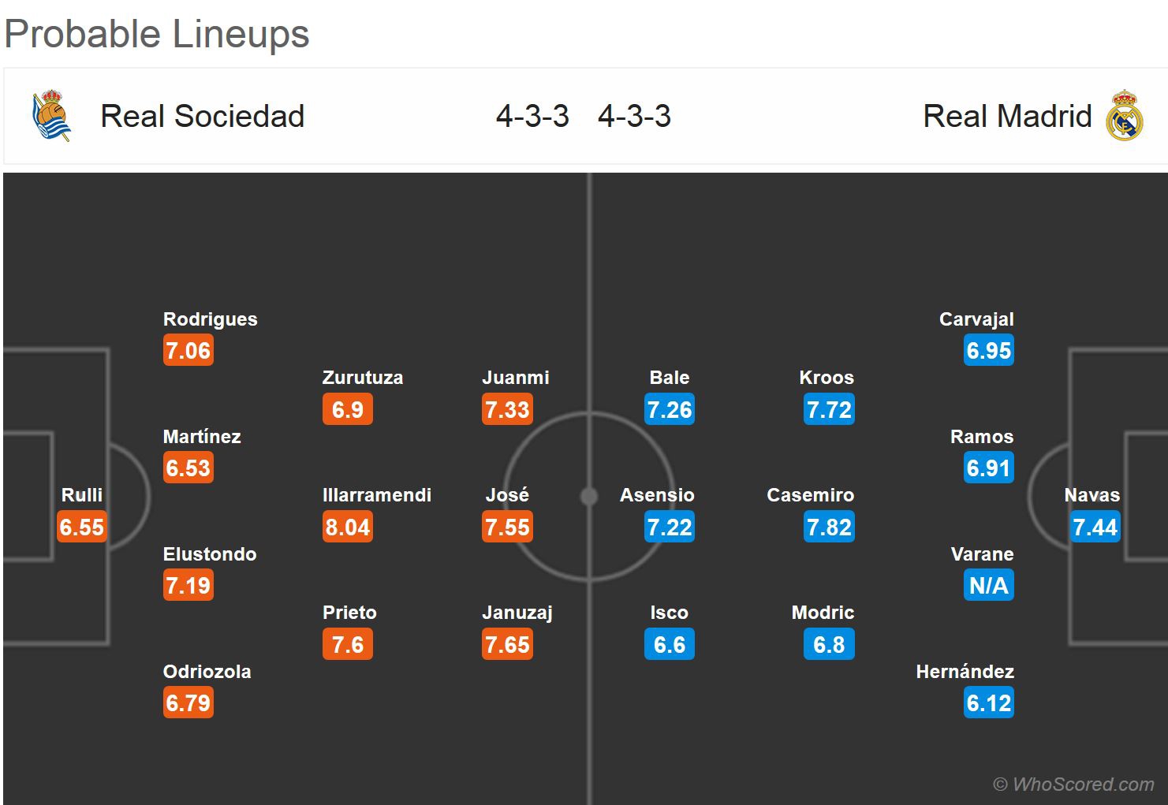
Task: Click Bale's 7.26 rating badge
Action: click(x=670, y=410)
